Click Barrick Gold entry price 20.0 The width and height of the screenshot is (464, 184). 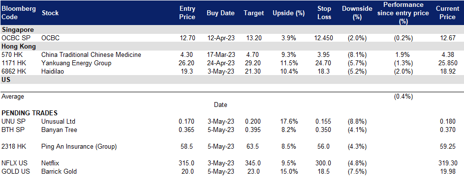click(187, 172)
